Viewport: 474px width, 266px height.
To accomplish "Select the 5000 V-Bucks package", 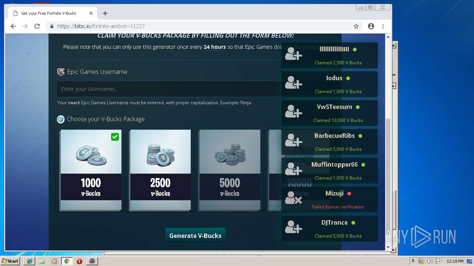I will [230, 170].
